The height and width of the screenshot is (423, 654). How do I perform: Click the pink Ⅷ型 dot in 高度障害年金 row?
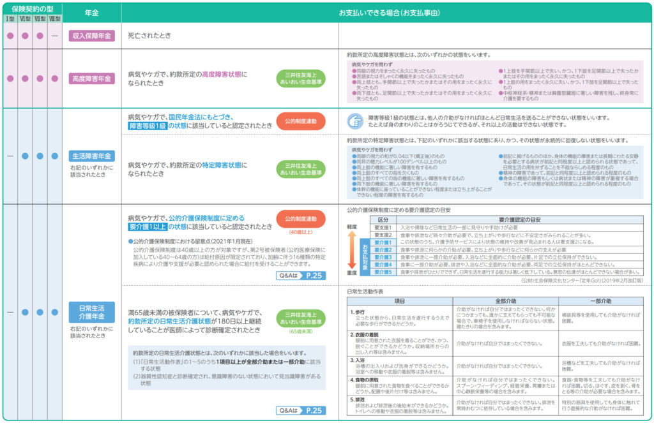coord(55,78)
